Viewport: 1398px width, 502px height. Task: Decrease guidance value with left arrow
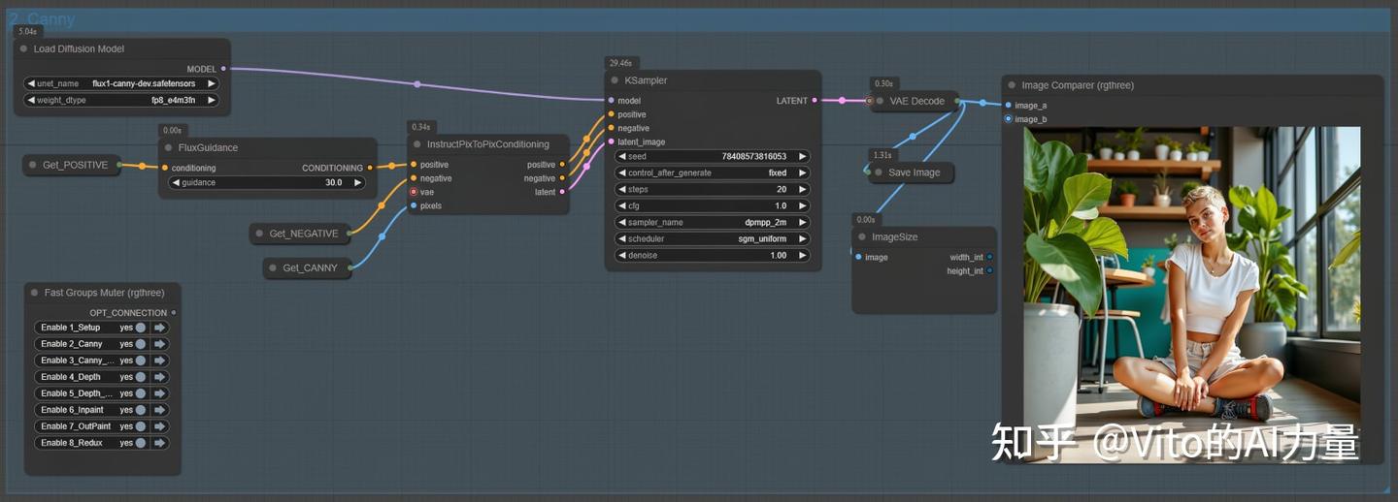176,182
